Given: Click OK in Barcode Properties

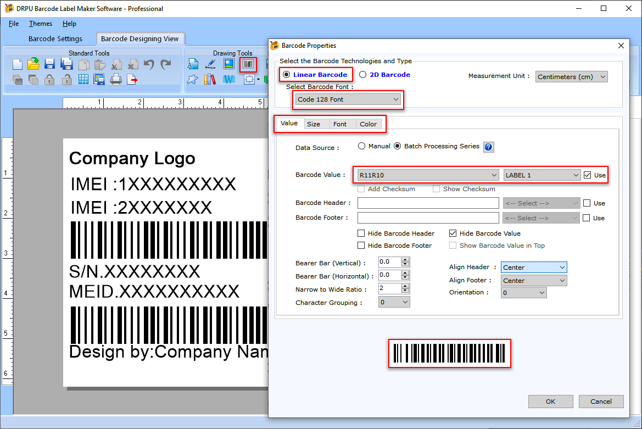Looking at the screenshot, I should (x=551, y=402).
